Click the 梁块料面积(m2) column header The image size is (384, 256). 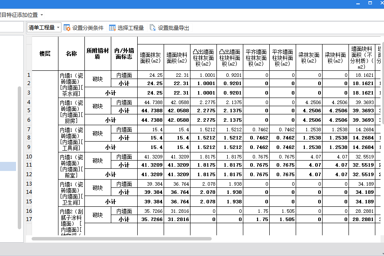[336, 58]
